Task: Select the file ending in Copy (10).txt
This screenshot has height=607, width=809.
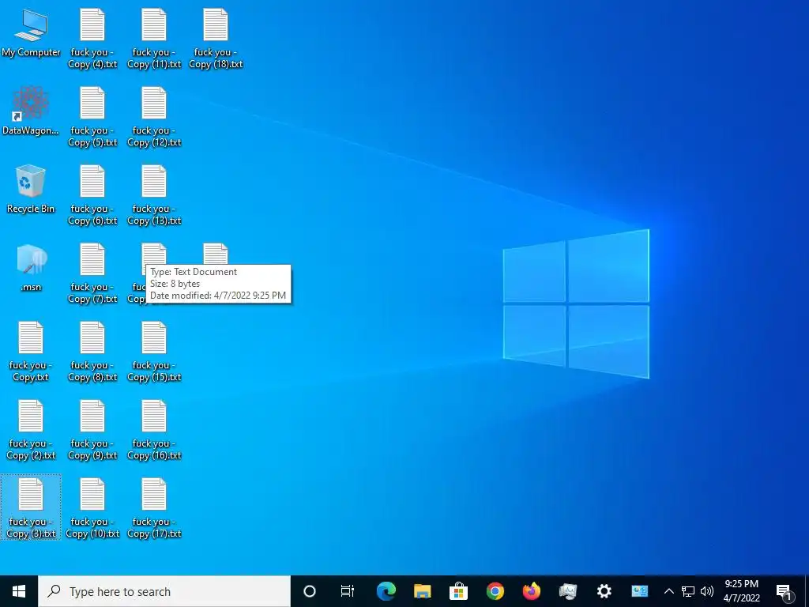Action: tap(93, 509)
